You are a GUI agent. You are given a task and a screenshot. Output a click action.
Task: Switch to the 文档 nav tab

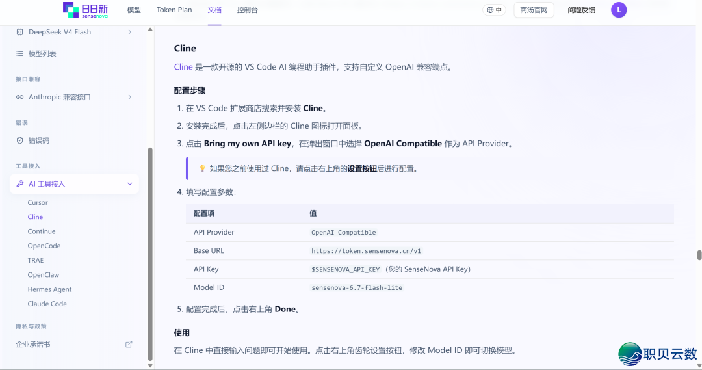click(x=214, y=10)
